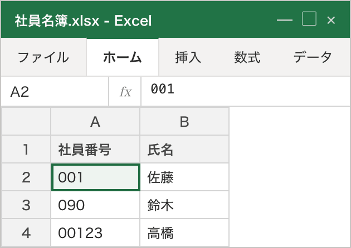
Task: Minimize the Excel window
Action: (285, 20)
